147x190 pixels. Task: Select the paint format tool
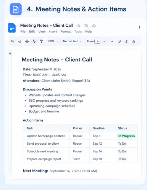point(41,41)
